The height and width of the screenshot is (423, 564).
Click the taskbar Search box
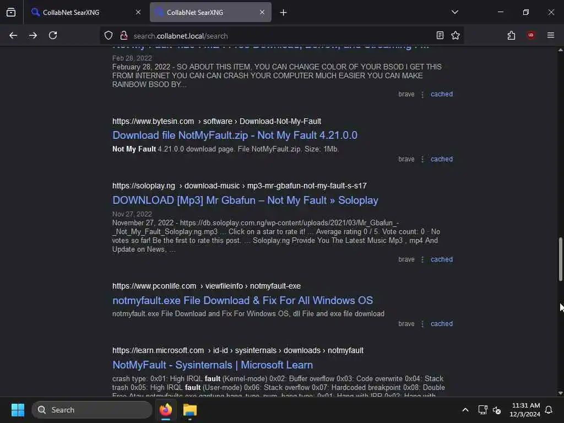click(x=92, y=410)
